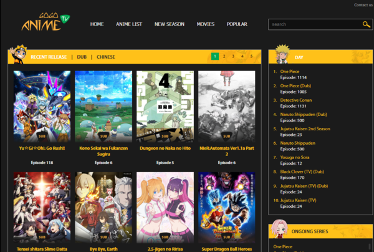Go to page 3 of releases

(x=233, y=56)
